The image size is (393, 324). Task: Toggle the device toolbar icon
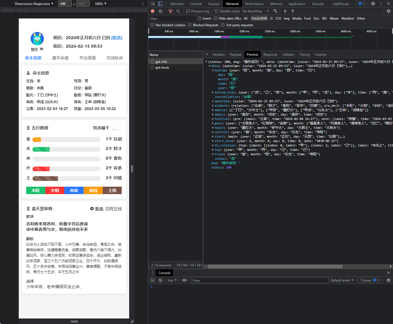tap(160, 4)
